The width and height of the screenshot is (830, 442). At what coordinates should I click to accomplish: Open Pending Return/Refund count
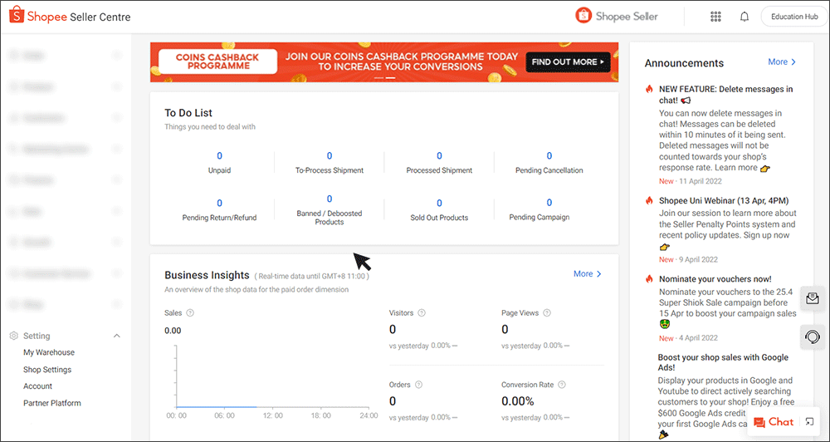pyautogui.click(x=220, y=203)
